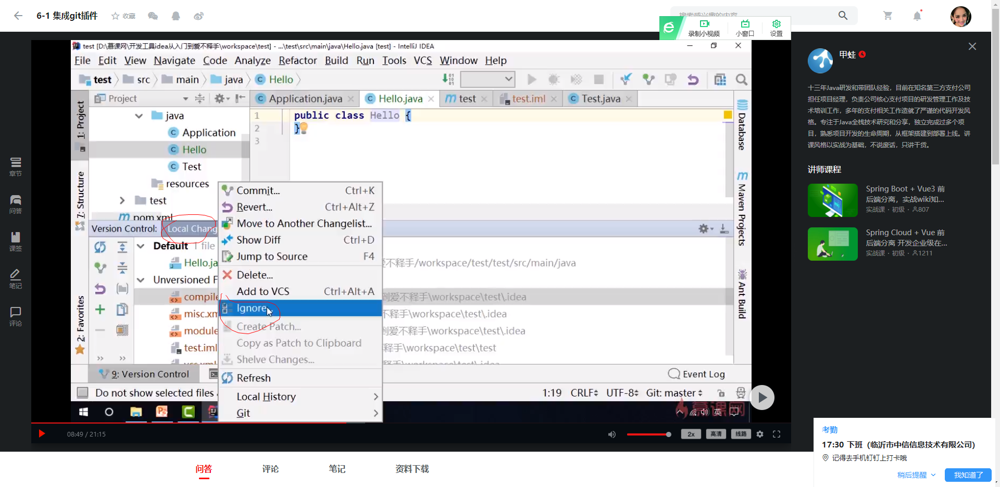
Task: Share via Weibo icon in header
Action: [x=198, y=16]
